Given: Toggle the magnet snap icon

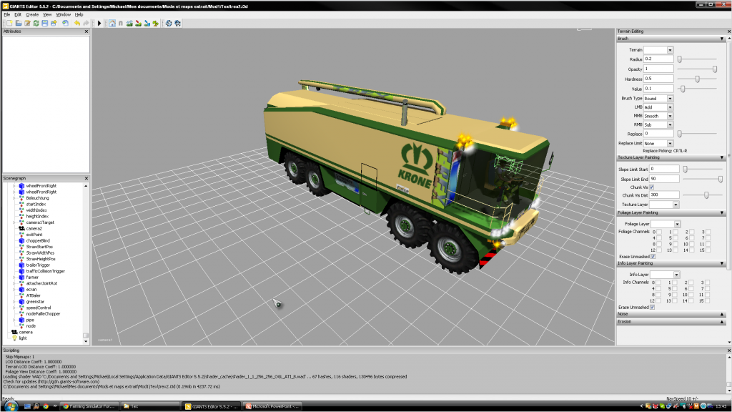Looking at the screenshot, I should click(120, 23).
